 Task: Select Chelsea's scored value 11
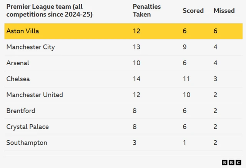(x=186, y=79)
